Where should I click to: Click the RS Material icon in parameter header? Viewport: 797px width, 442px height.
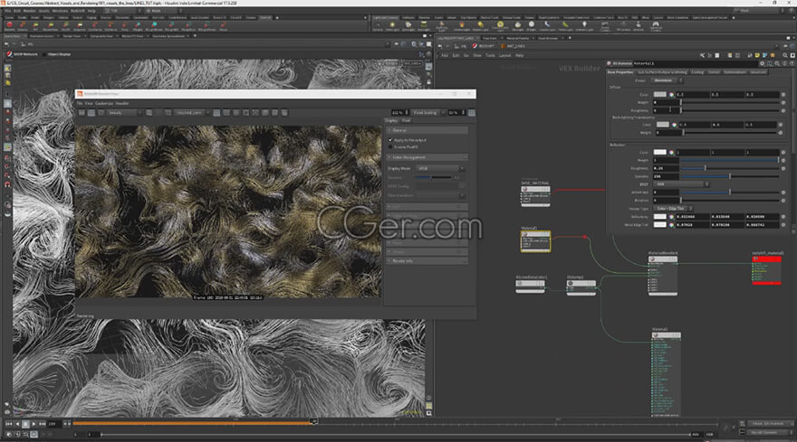click(x=609, y=63)
